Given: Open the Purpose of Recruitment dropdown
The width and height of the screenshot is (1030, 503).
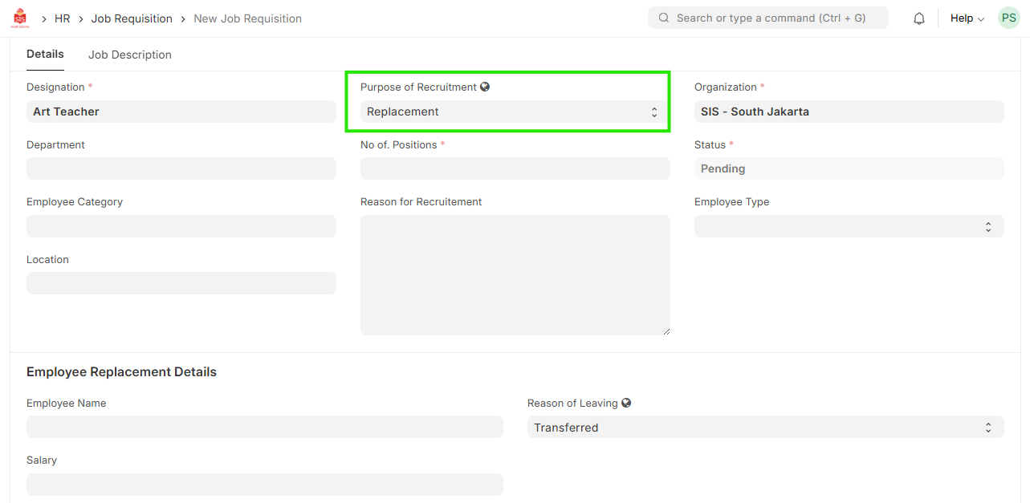Looking at the screenshot, I should (x=514, y=112).
